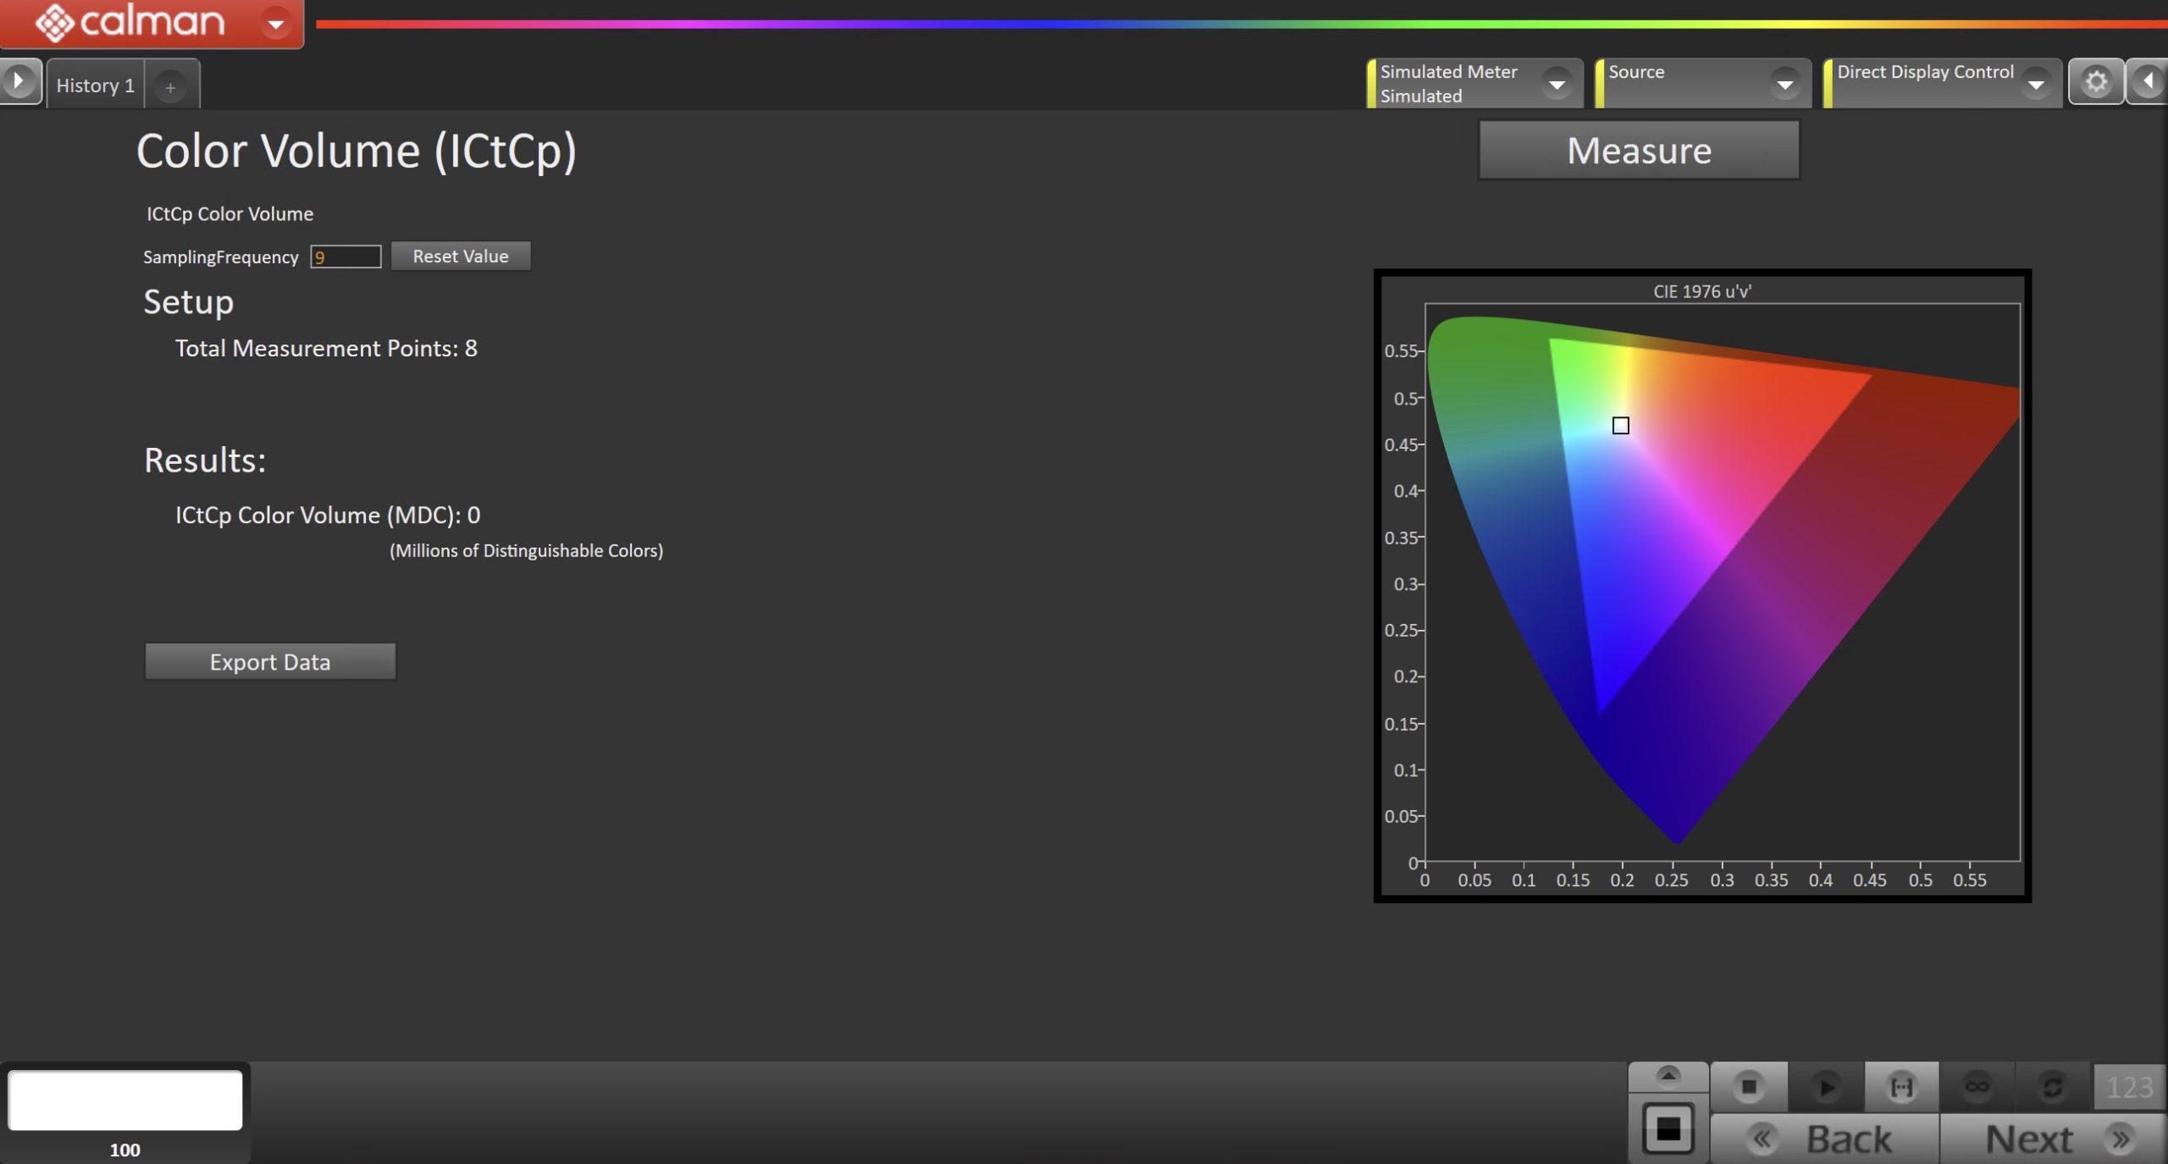
Task: Expand the small up-arrow above pattern icon
Action: [x=1667, y=1076]
